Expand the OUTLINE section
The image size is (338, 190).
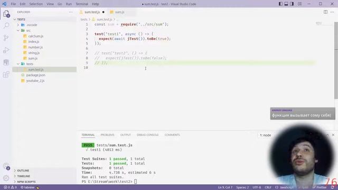(x=44, y=170)
